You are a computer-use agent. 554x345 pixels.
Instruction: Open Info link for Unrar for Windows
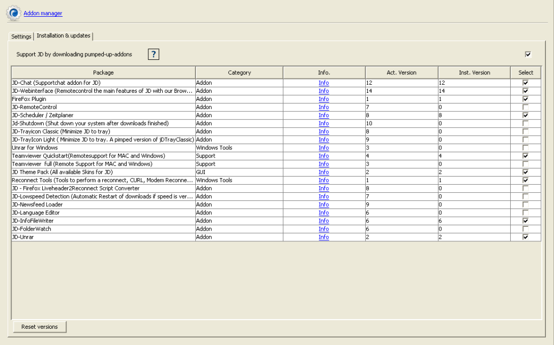tap(324, 148)
